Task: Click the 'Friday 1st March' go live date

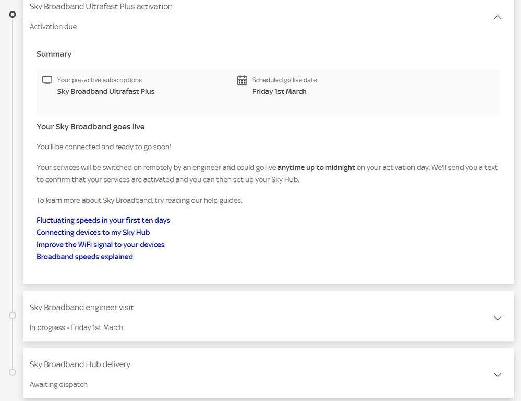Action: (x=279, y=91)
